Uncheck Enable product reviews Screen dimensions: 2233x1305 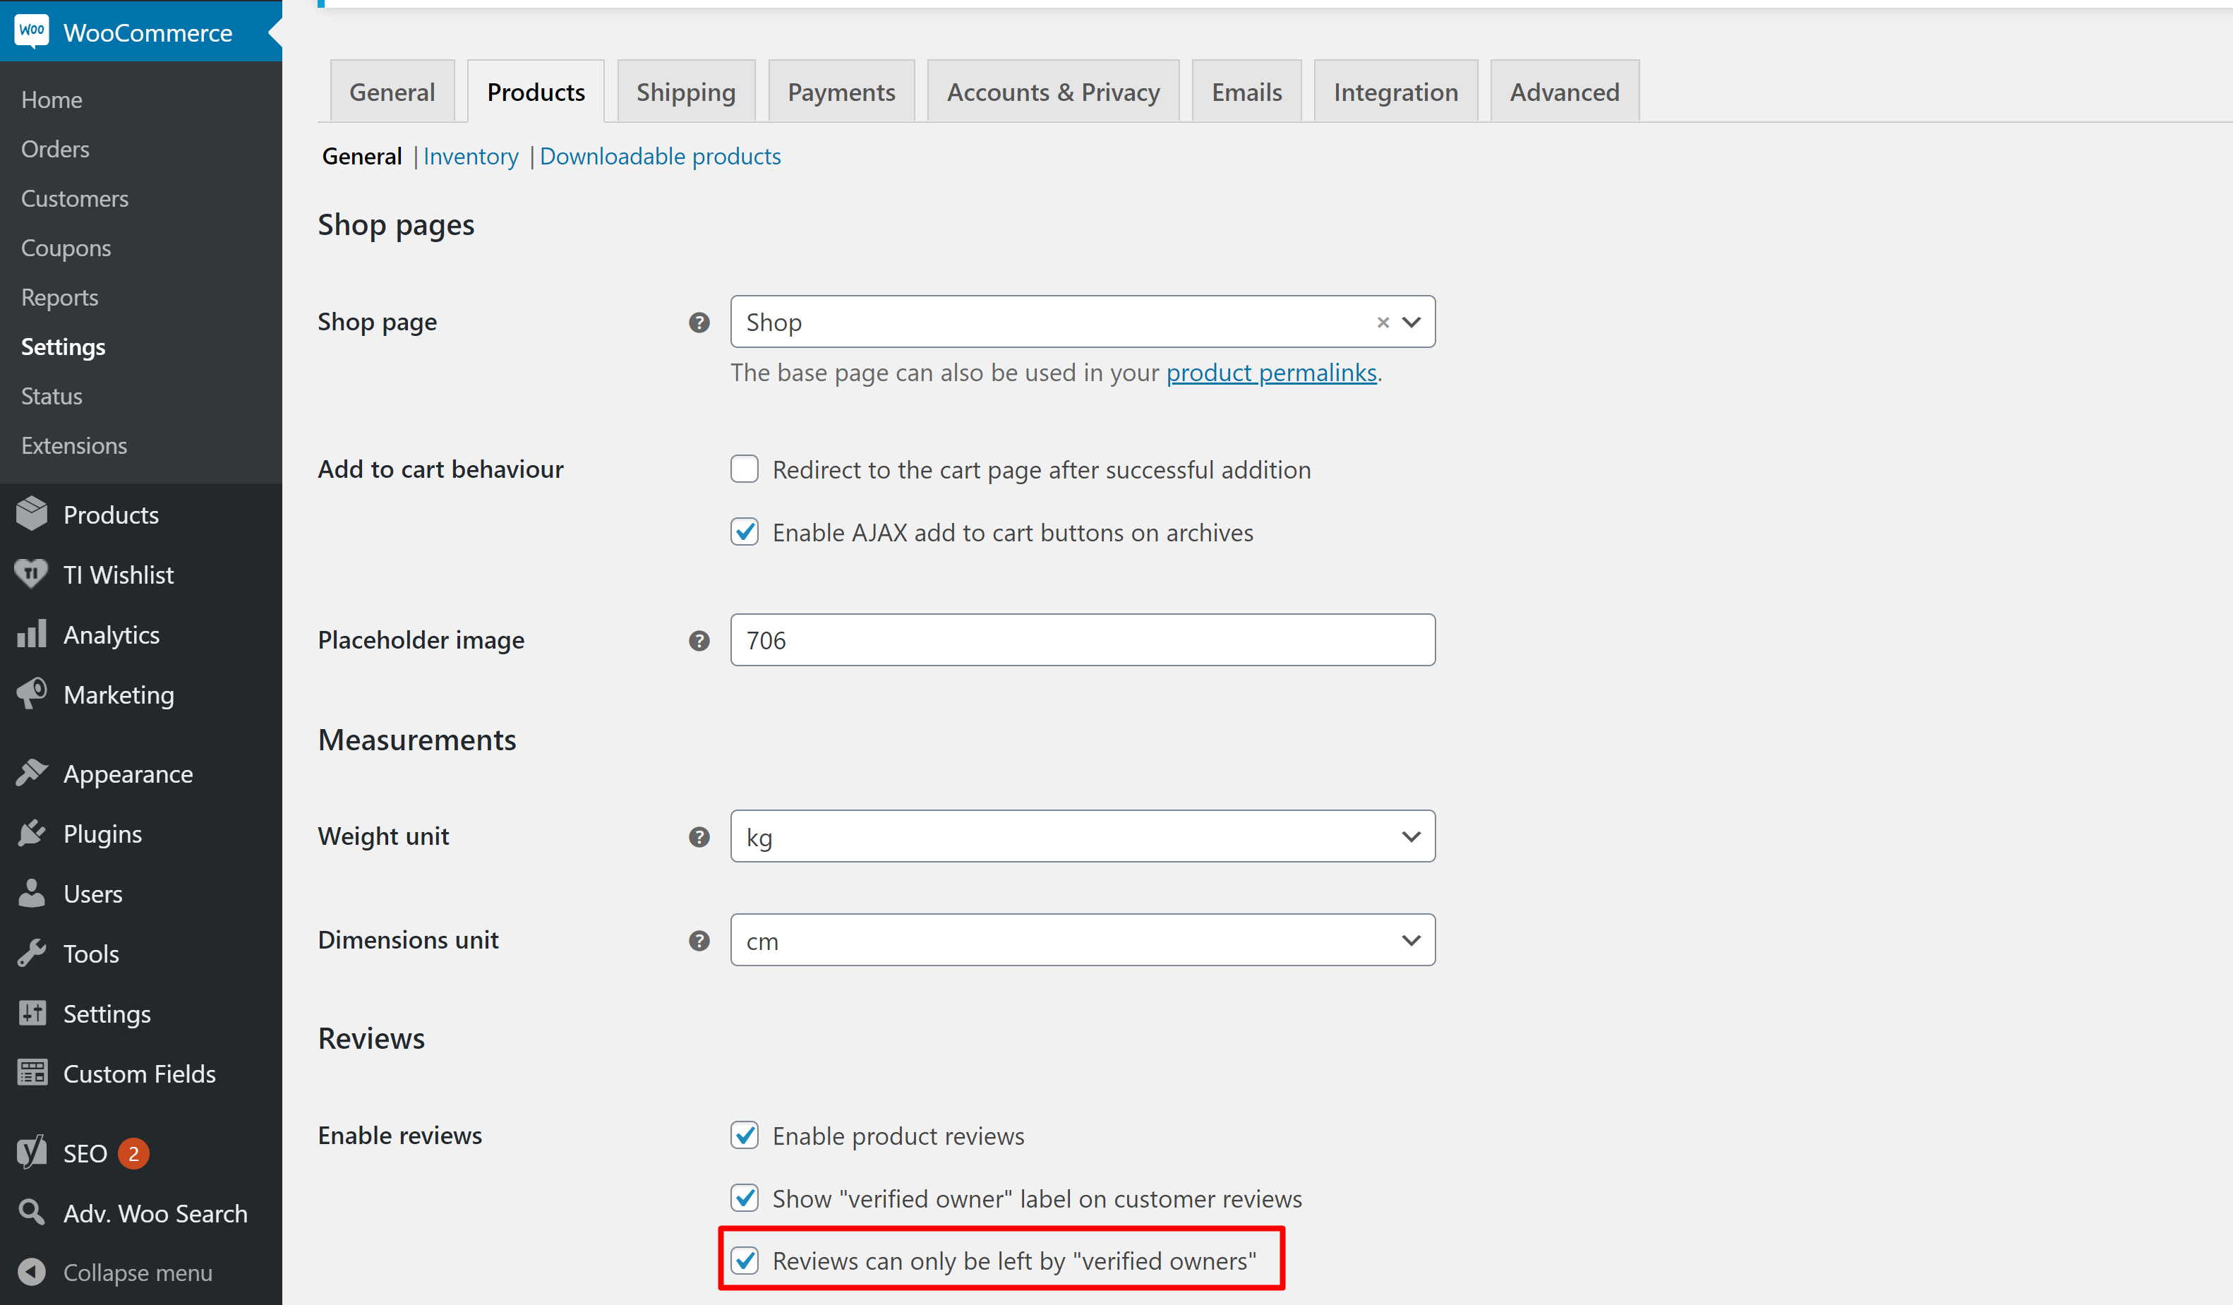coord(745,1135)
